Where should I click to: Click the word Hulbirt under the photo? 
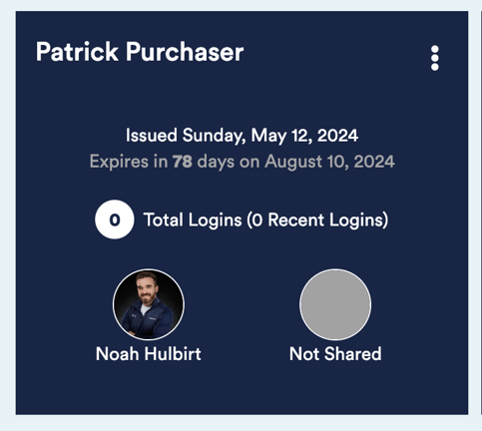click(x=173, y=353)
